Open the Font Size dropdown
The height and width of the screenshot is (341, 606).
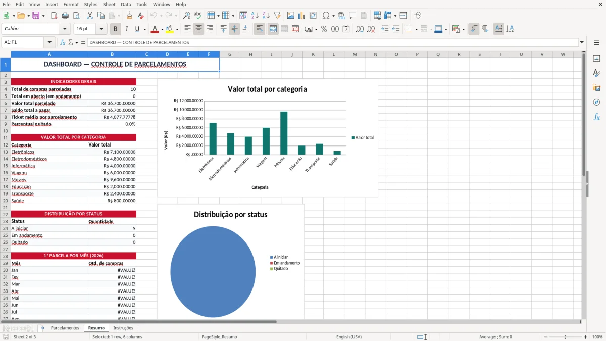click(x=101, y=29)
